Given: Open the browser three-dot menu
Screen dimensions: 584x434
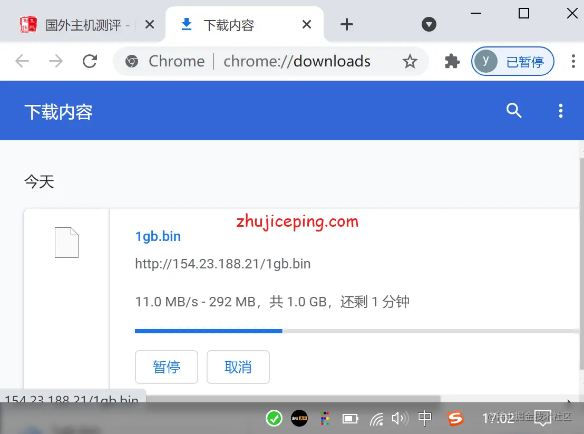Looking at the screenshot, I should (573, 61).
